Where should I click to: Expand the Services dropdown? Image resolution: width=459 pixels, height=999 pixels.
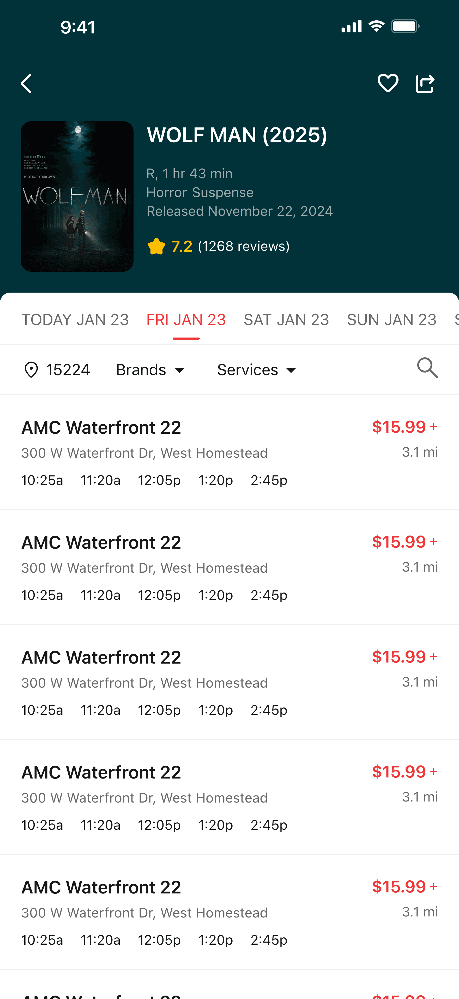pyautogui.click(x=257, y=370)
